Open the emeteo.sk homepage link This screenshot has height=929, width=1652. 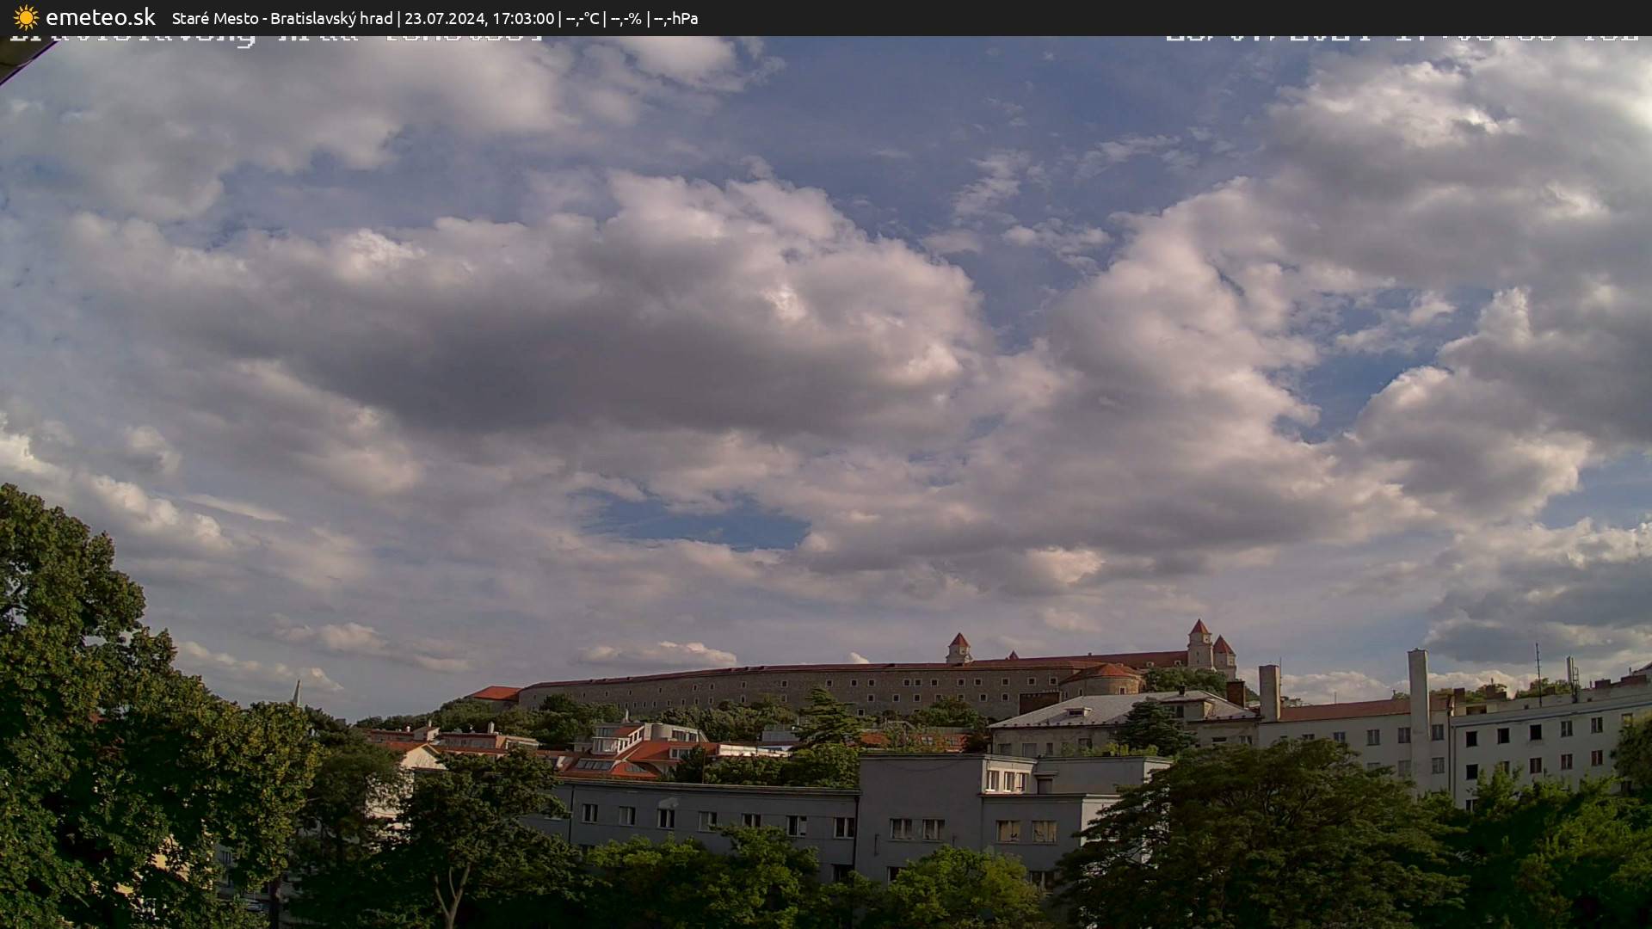click(100, 16)
